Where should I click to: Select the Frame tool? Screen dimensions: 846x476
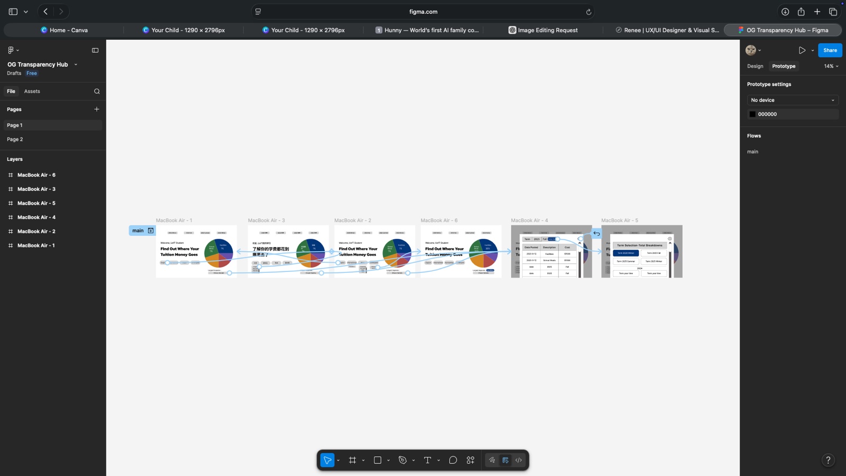point(353,460)
